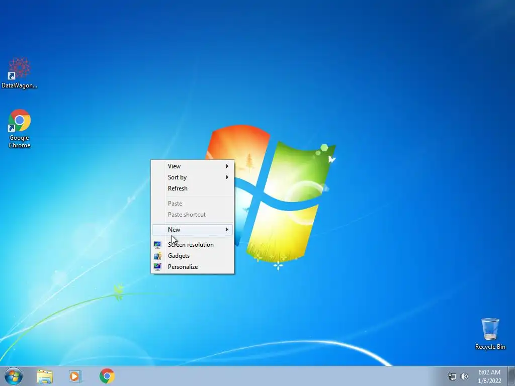This screenshot has width=515, height=386.
Task: Click the Google Chrome label text
Action: coord(20,141)
